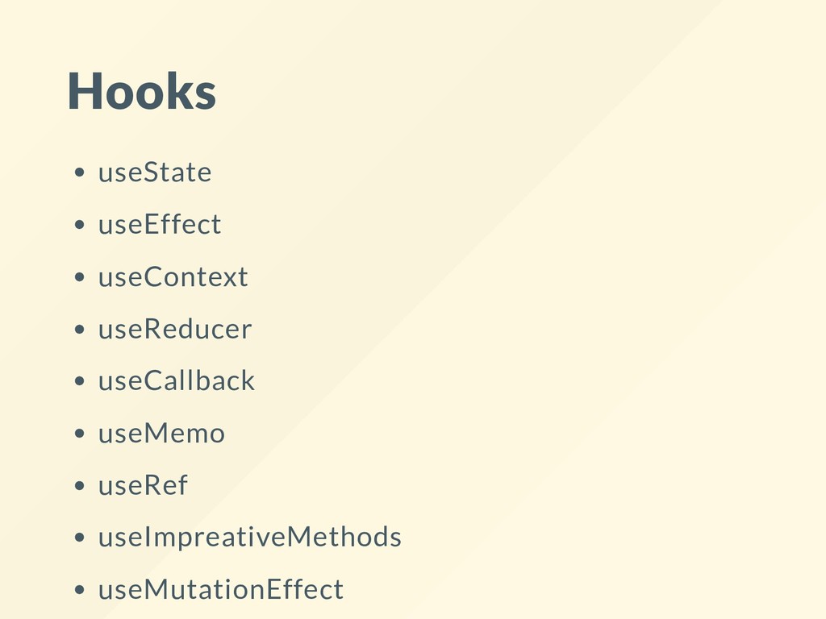Screen dimensions: 826x619
Task: Click the useImpreativeMethods text
Action: [x=250, y=537]
